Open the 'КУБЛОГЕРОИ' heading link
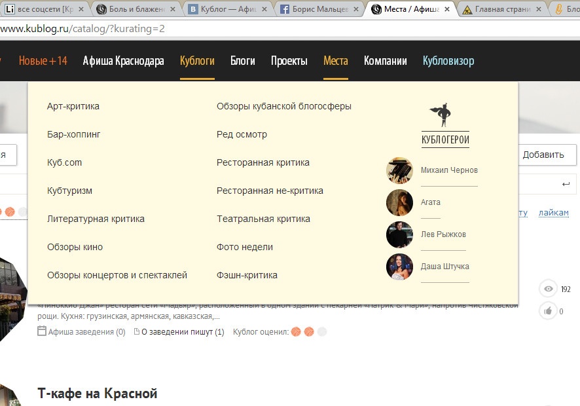This screenshot has width=580, height=406. pos(445,139)
